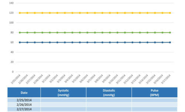Click the 3/13/2014 x-axis label
Screen dimensions: 185x112
coord(136,79)
